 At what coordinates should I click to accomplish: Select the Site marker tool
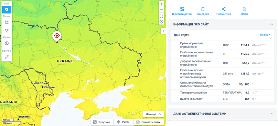[x=7, y=10]
